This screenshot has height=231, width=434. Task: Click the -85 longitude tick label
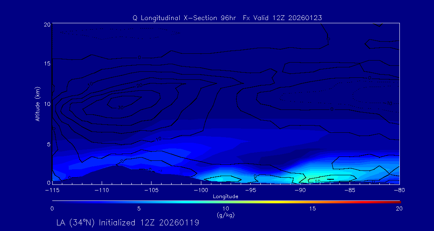[350, 190]
